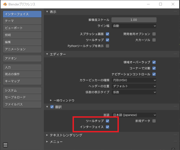Click drag-handle dots of 表示 panel

(x=175, y=12)
